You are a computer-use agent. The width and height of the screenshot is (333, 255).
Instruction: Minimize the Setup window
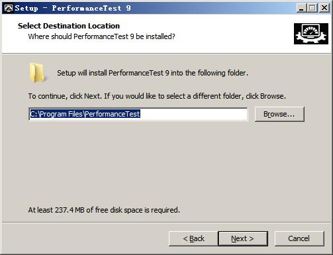[x=301, y=8]
